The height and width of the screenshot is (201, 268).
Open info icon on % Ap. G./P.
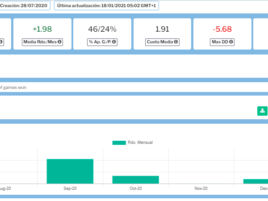[x=114, y=42]
